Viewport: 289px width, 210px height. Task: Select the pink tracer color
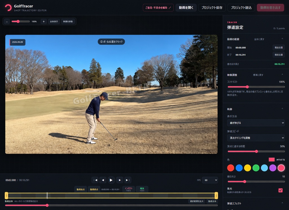click(281, 168)
